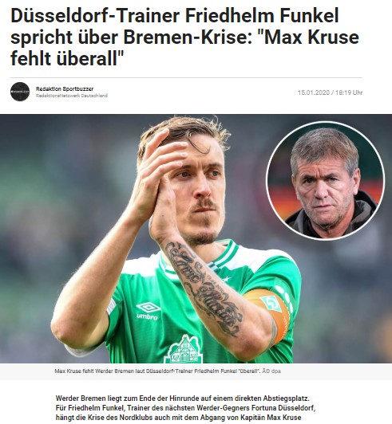Click the 18:19 Uhr timestamp

click(x=349, y=92)
